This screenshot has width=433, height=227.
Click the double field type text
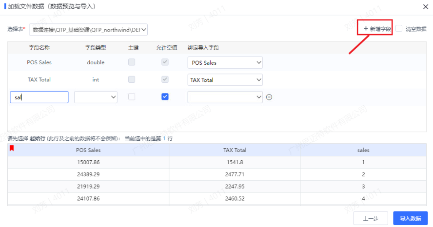click(96, 62)
